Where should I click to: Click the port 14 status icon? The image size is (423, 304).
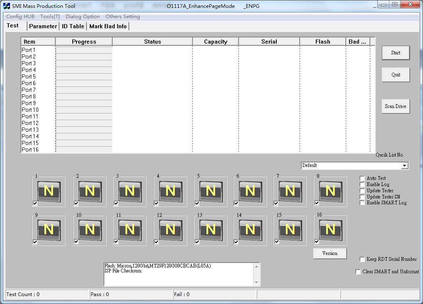(x=250, y=230)
